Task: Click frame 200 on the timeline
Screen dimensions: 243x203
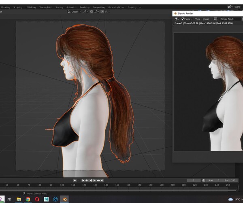Action: pyautogui.click(x=173, y=185)
